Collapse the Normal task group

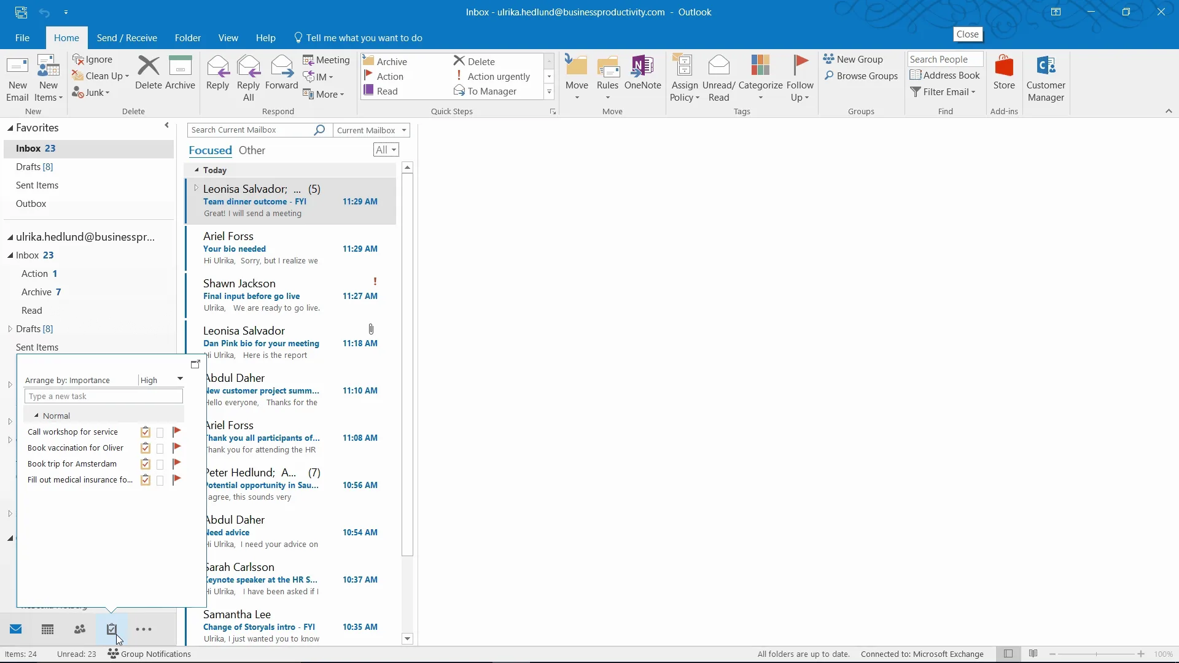point(36,416)
